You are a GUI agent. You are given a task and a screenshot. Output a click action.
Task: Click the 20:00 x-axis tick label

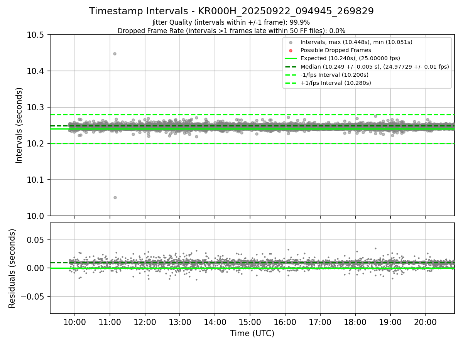click(425, 322)
